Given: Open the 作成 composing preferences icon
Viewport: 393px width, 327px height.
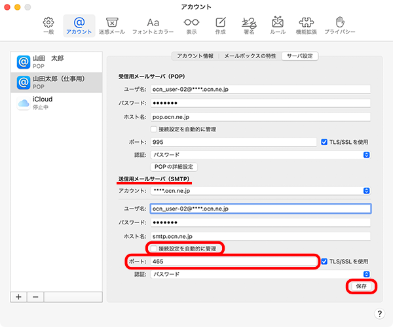Looking at the screenshot, I should pos(221,25).
